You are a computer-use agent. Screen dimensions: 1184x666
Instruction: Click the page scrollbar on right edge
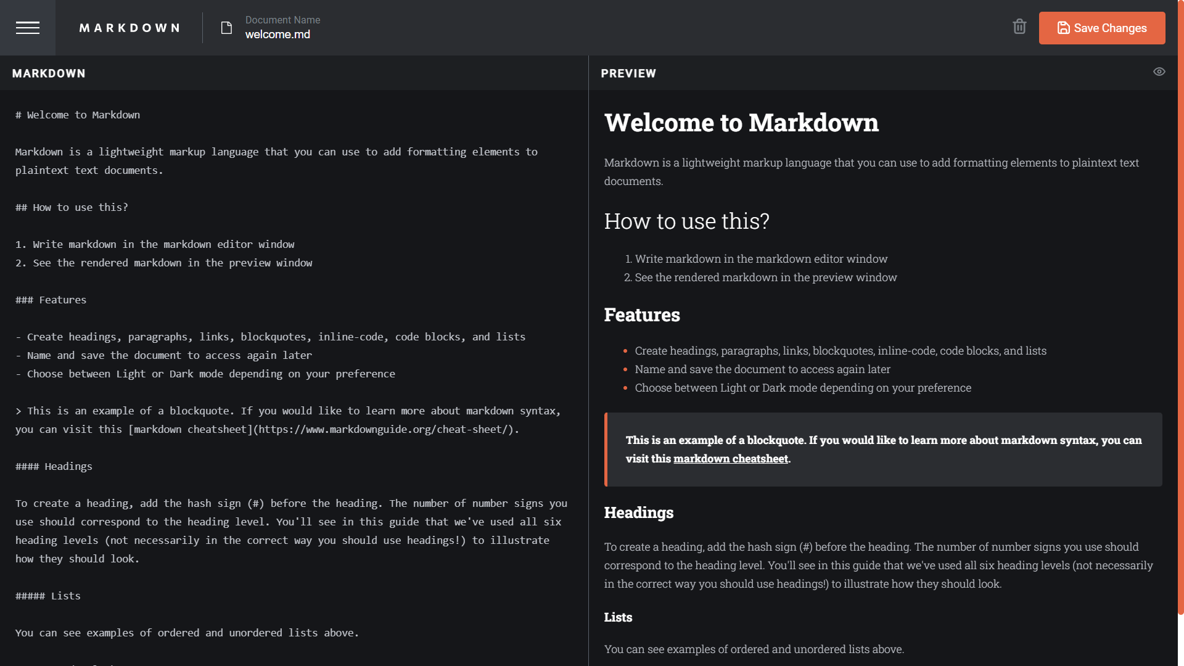coord(1180,308)
